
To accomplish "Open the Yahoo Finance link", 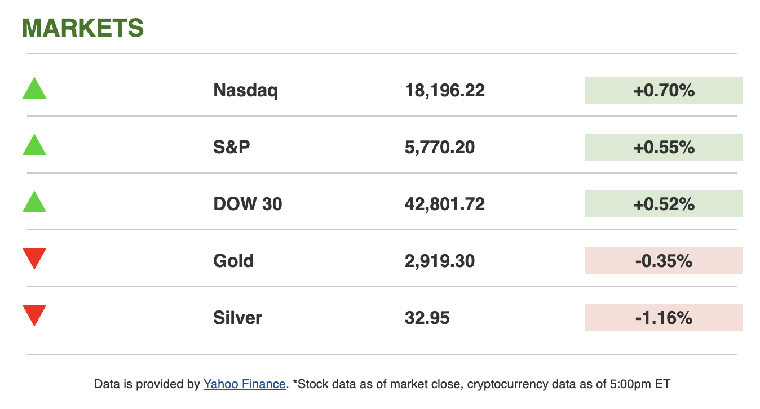I will pos(244,384).
